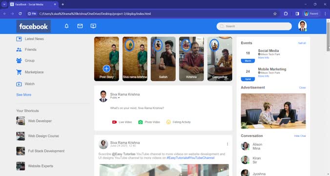The height and width of the screenshot is (176, 330).
Task: Click the Friends sidebar icon
Action: [x=19, y=49]
